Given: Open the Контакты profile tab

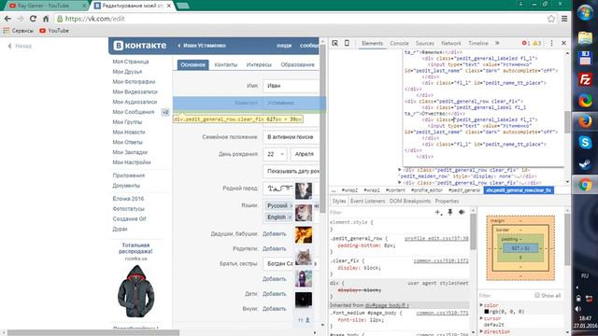Looking at the screenshot, I should click(226, 64).
